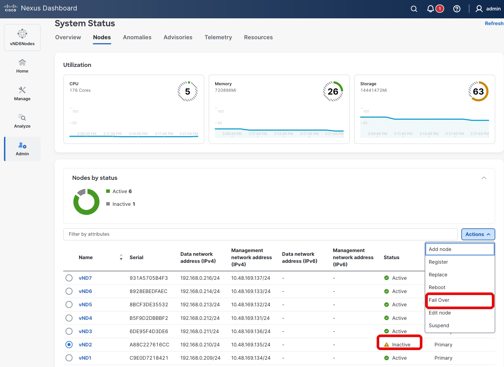Click green status icon for vND6
Screen dimensions: 504x367
(387, 291)
